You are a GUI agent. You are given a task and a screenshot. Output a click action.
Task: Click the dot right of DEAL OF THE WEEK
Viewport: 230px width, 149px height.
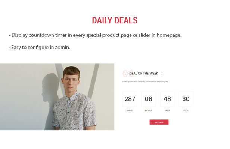point(162,74)
